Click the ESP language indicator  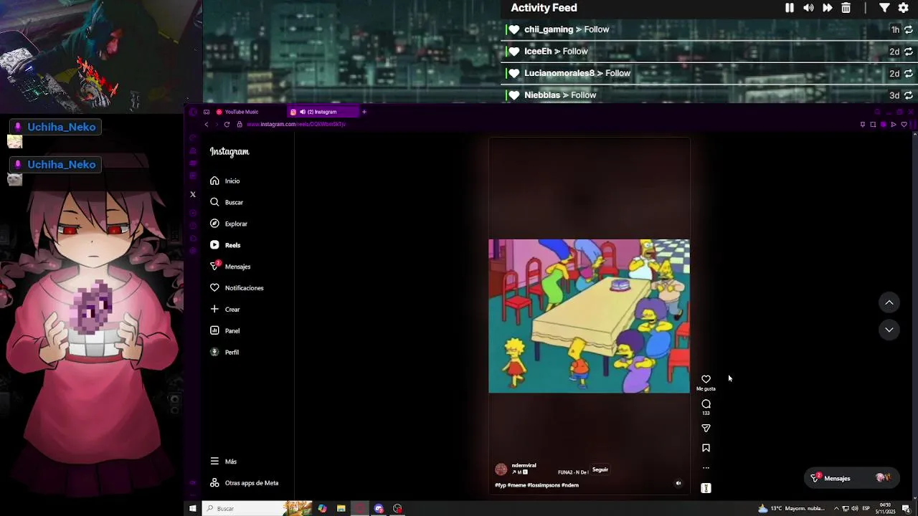866,508
